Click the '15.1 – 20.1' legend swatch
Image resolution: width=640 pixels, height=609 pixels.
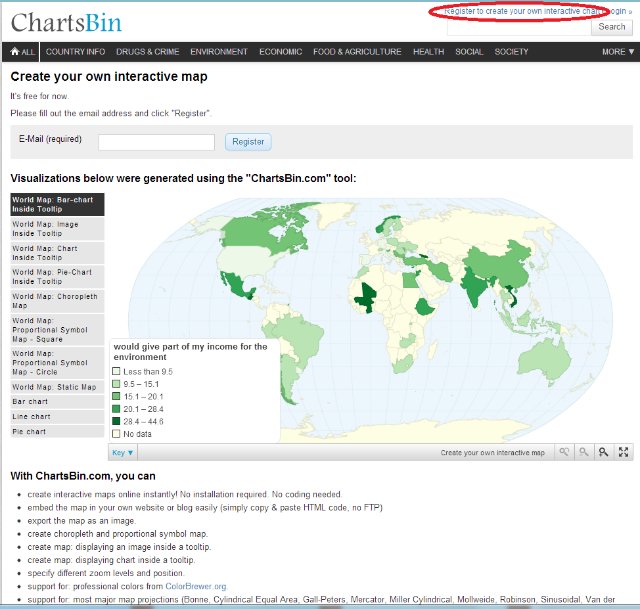(116, 396)
